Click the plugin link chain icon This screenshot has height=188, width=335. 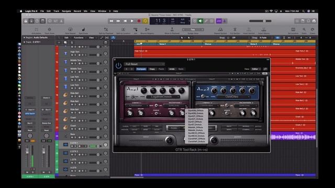[265, 69]
